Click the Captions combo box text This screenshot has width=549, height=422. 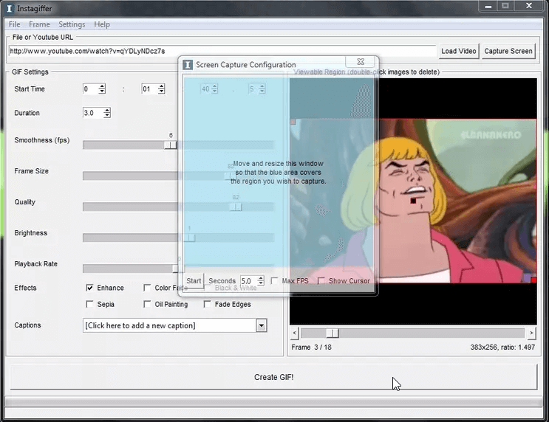click(x=170, y=325)
